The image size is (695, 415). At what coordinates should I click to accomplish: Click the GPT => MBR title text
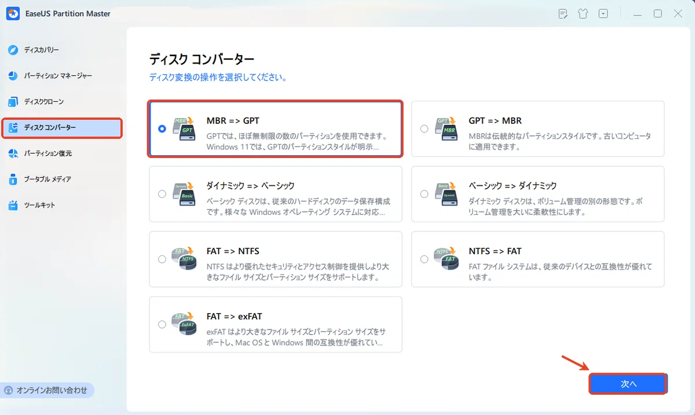(x=495, y=121)
